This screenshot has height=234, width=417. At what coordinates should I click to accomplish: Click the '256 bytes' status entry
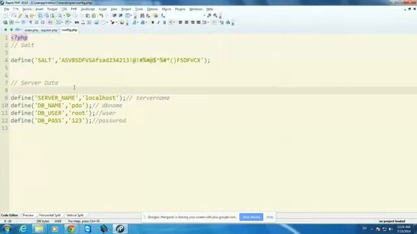click(43, 221)
